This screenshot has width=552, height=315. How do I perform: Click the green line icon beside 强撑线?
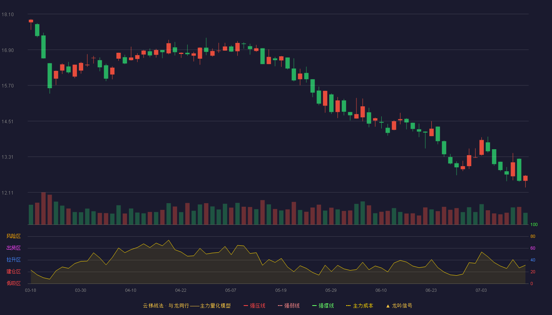[x=314, y=306]
